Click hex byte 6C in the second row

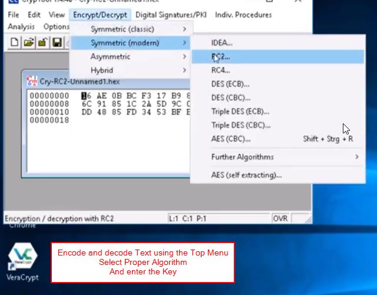coord(87,104)
